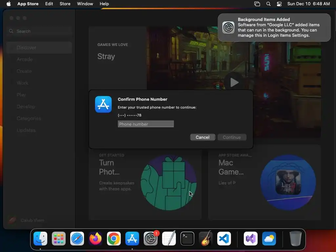Open the cloud weather app in Dock
This screenshot has width=336, height=252.
269,239
